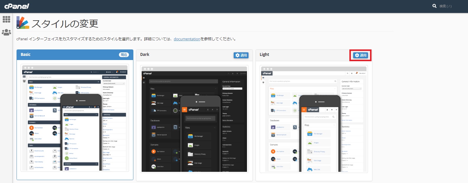Image resolution: width=468 pixels, height=183 pixels.
Task: Select the Dark card title text
Action: tap(145, 54)
